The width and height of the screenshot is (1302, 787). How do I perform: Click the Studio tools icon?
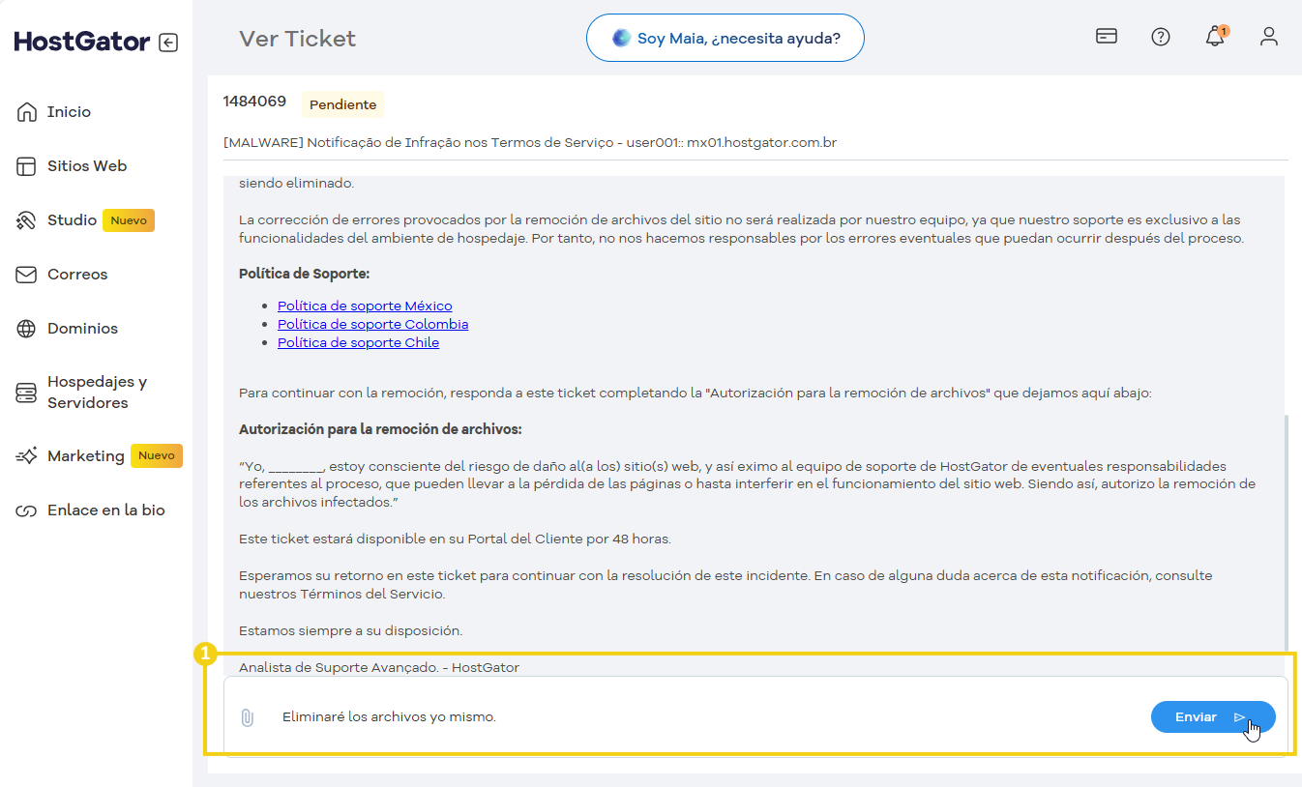click(26, 220)
